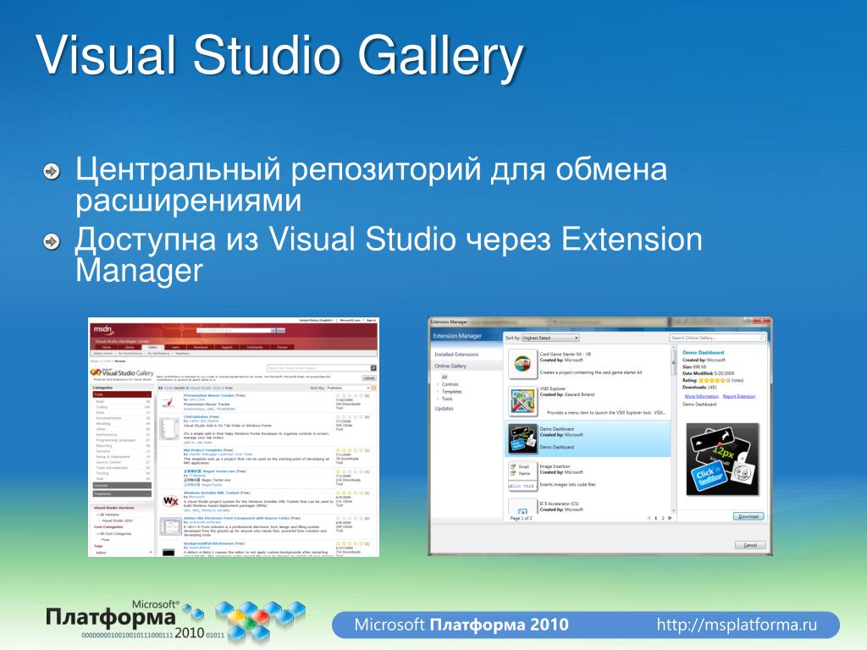
Task: Open the Card Game Starter Kit icon
Action: (x=522, y=364)
